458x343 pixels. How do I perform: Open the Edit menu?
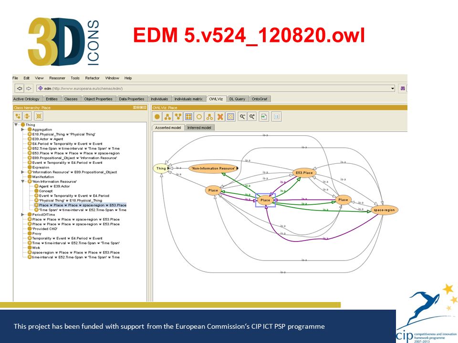(x=27, y=78)
